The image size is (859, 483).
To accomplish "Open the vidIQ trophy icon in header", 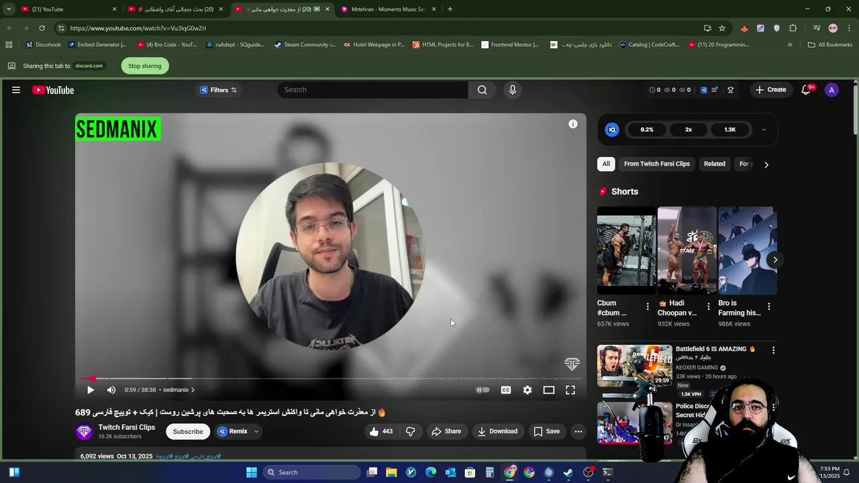I will click(x=730, y=90).
